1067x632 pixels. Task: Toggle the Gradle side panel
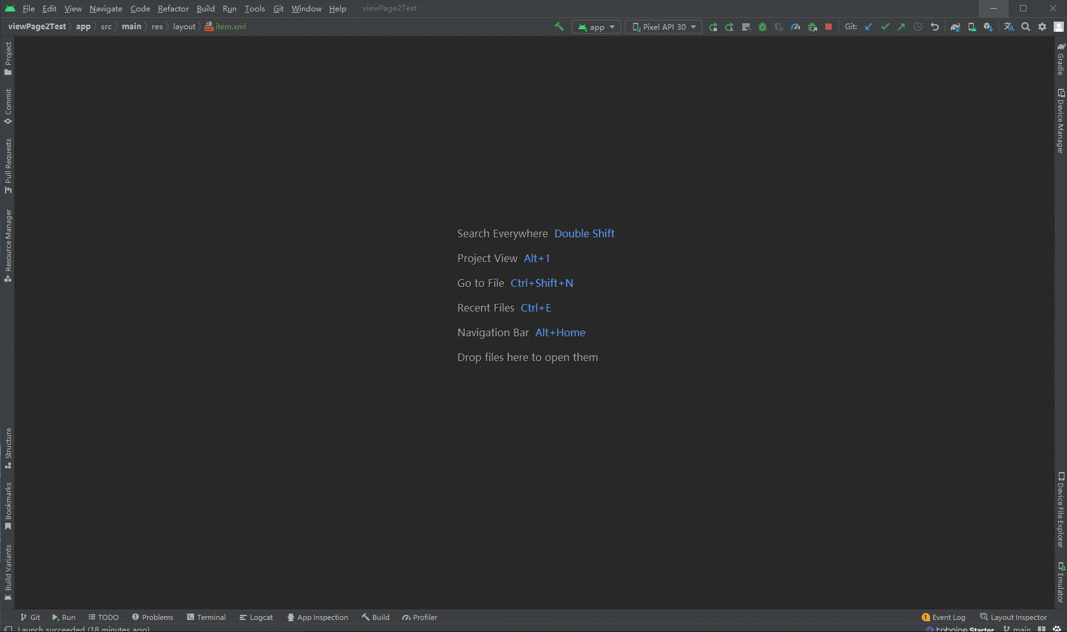(x=1060, y=60)
